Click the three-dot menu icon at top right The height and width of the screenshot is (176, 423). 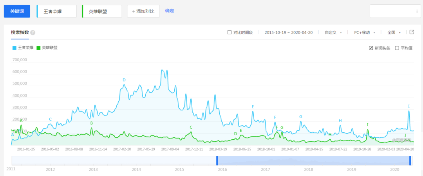[x=417, y=12]
